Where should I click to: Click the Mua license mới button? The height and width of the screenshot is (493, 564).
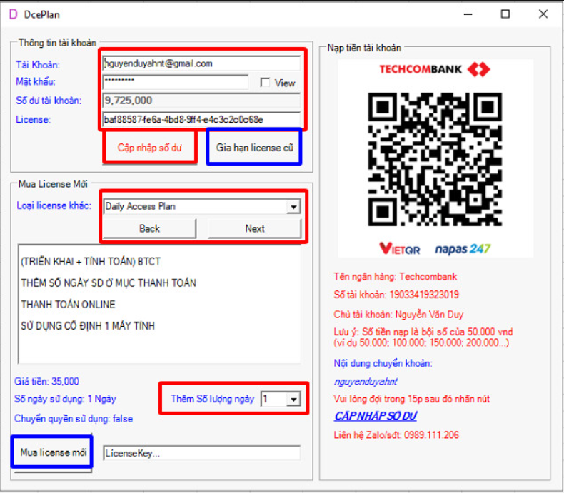[53, 452]
